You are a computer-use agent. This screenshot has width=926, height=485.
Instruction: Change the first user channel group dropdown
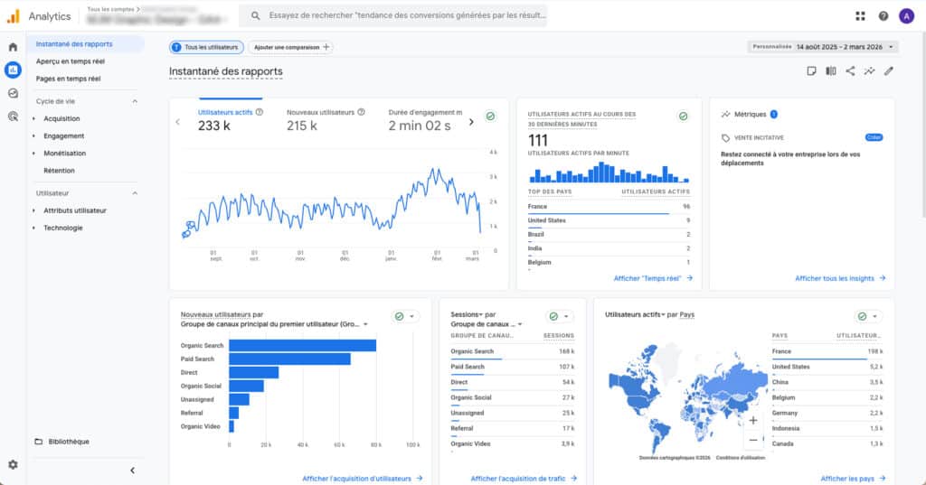[x=275, y=324]
